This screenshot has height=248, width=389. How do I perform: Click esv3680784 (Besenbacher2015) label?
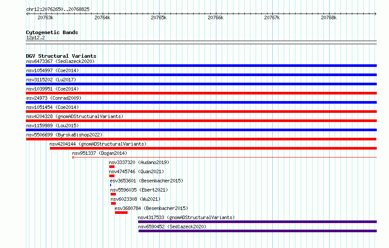pos(151,208)
